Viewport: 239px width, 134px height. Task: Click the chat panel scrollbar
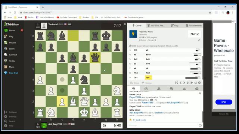(x=202, y=117)
